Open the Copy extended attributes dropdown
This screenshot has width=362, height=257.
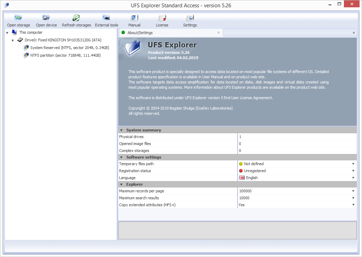(354, 205)
